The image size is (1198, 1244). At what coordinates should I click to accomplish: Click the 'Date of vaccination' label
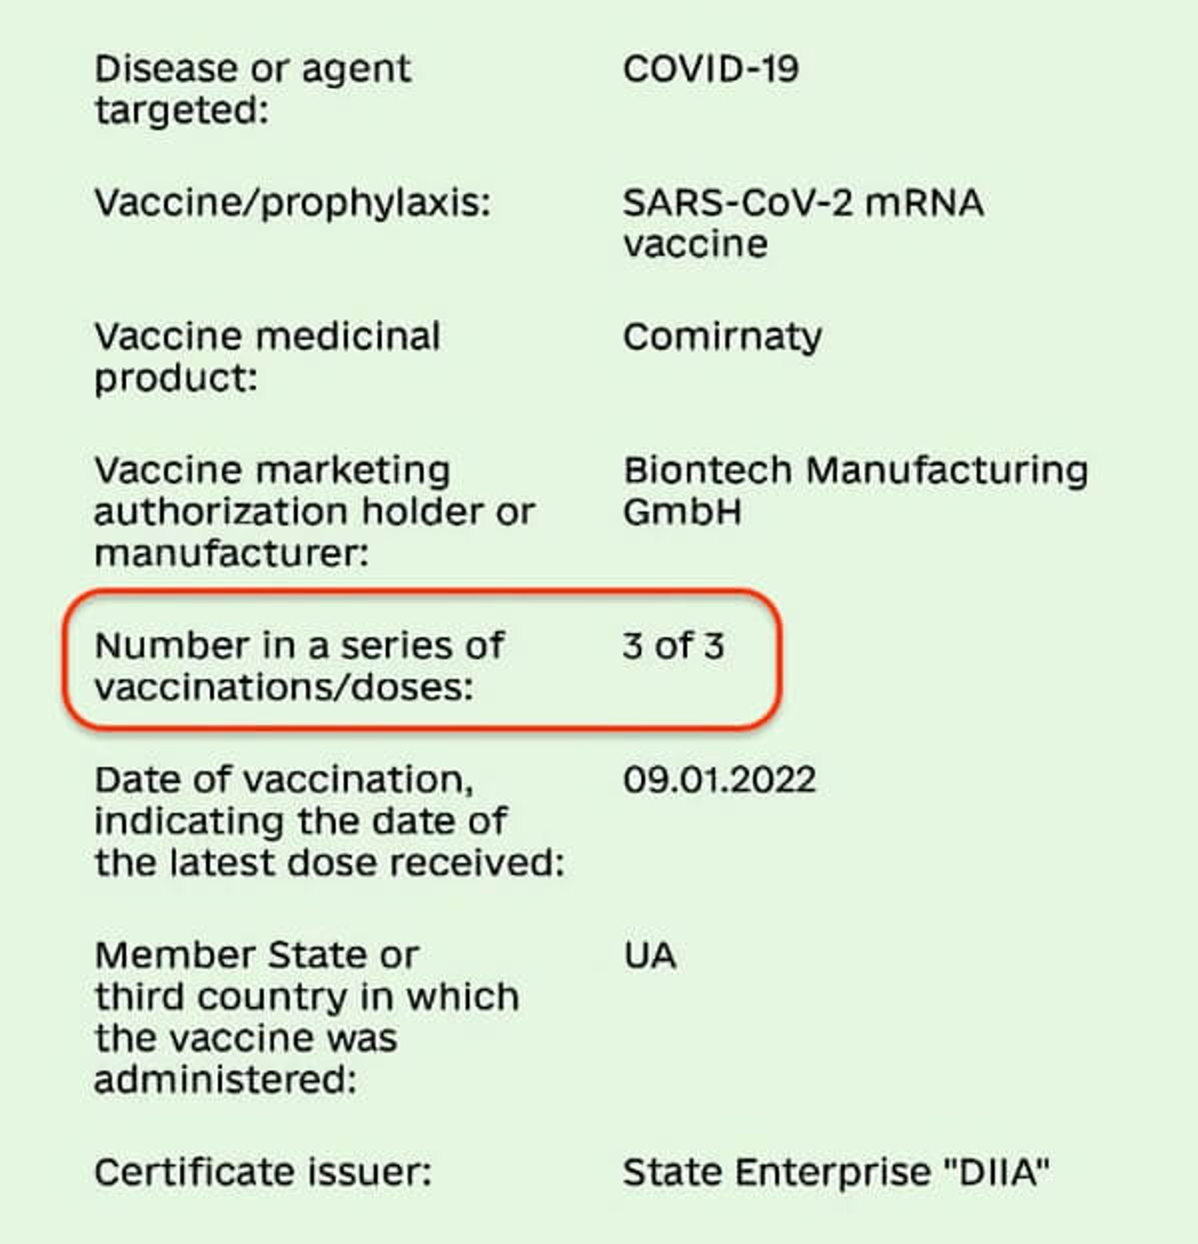point(330,821)
